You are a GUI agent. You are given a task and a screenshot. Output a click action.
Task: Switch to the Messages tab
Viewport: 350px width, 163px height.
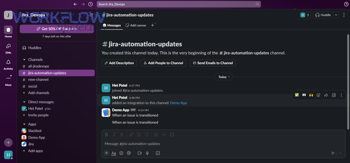click(112, 25)
